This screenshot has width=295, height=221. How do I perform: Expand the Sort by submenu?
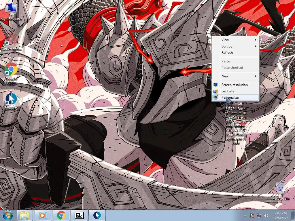click(236, 46)
